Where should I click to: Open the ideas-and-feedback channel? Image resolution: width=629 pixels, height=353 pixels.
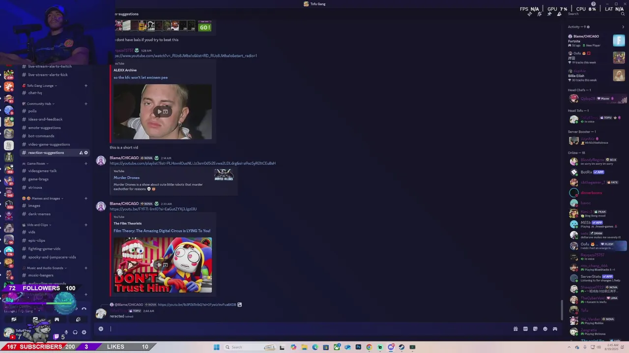[x=45, y=119]
